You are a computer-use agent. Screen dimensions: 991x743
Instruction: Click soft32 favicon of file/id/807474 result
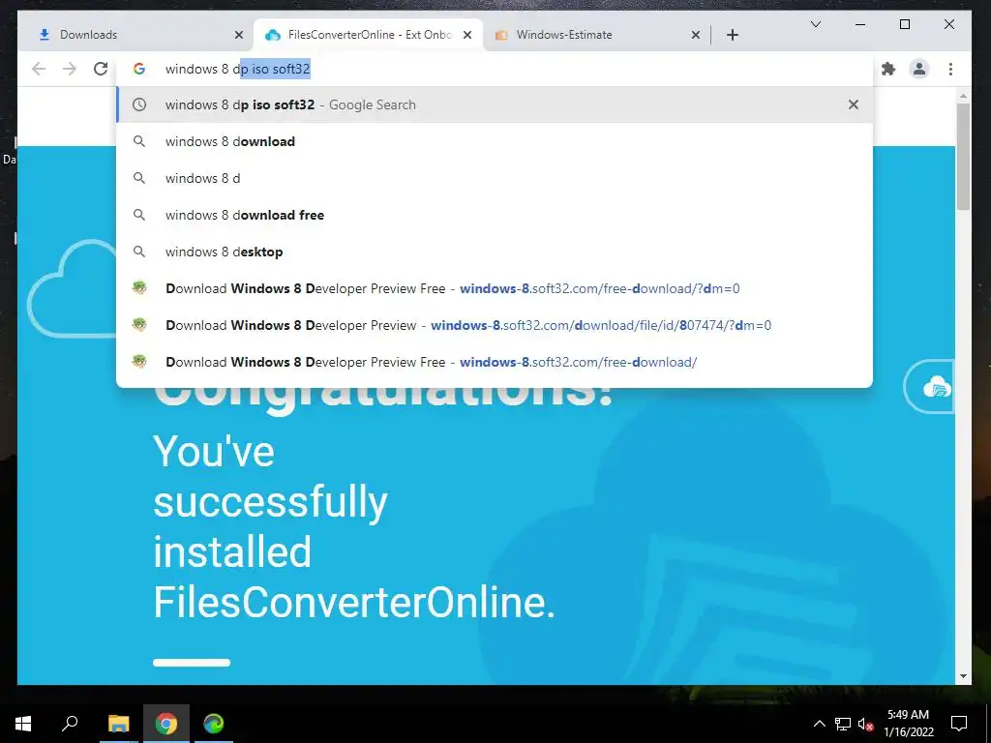pyautogui.click(x=139, y=325)
